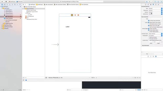The height and width of the screenshot is (91, 163).
Task: Toggle the document outline button
Action: pyautogui.click(x=46, y=78)
